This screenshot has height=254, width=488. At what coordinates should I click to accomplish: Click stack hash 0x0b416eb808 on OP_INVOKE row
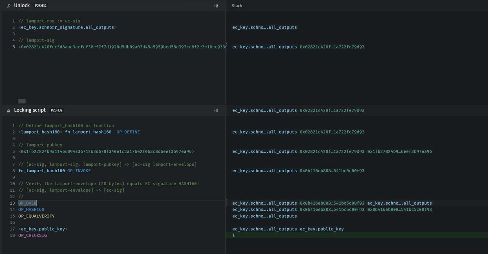[332, 171]
